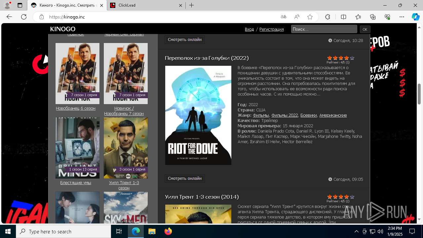The image size is (423, 238).
Task: Open the notification center
Action: tap(412, 231)
